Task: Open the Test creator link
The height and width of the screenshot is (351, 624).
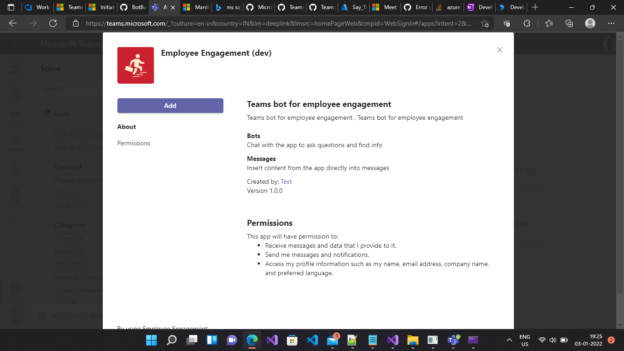Action: click(286, 181)
